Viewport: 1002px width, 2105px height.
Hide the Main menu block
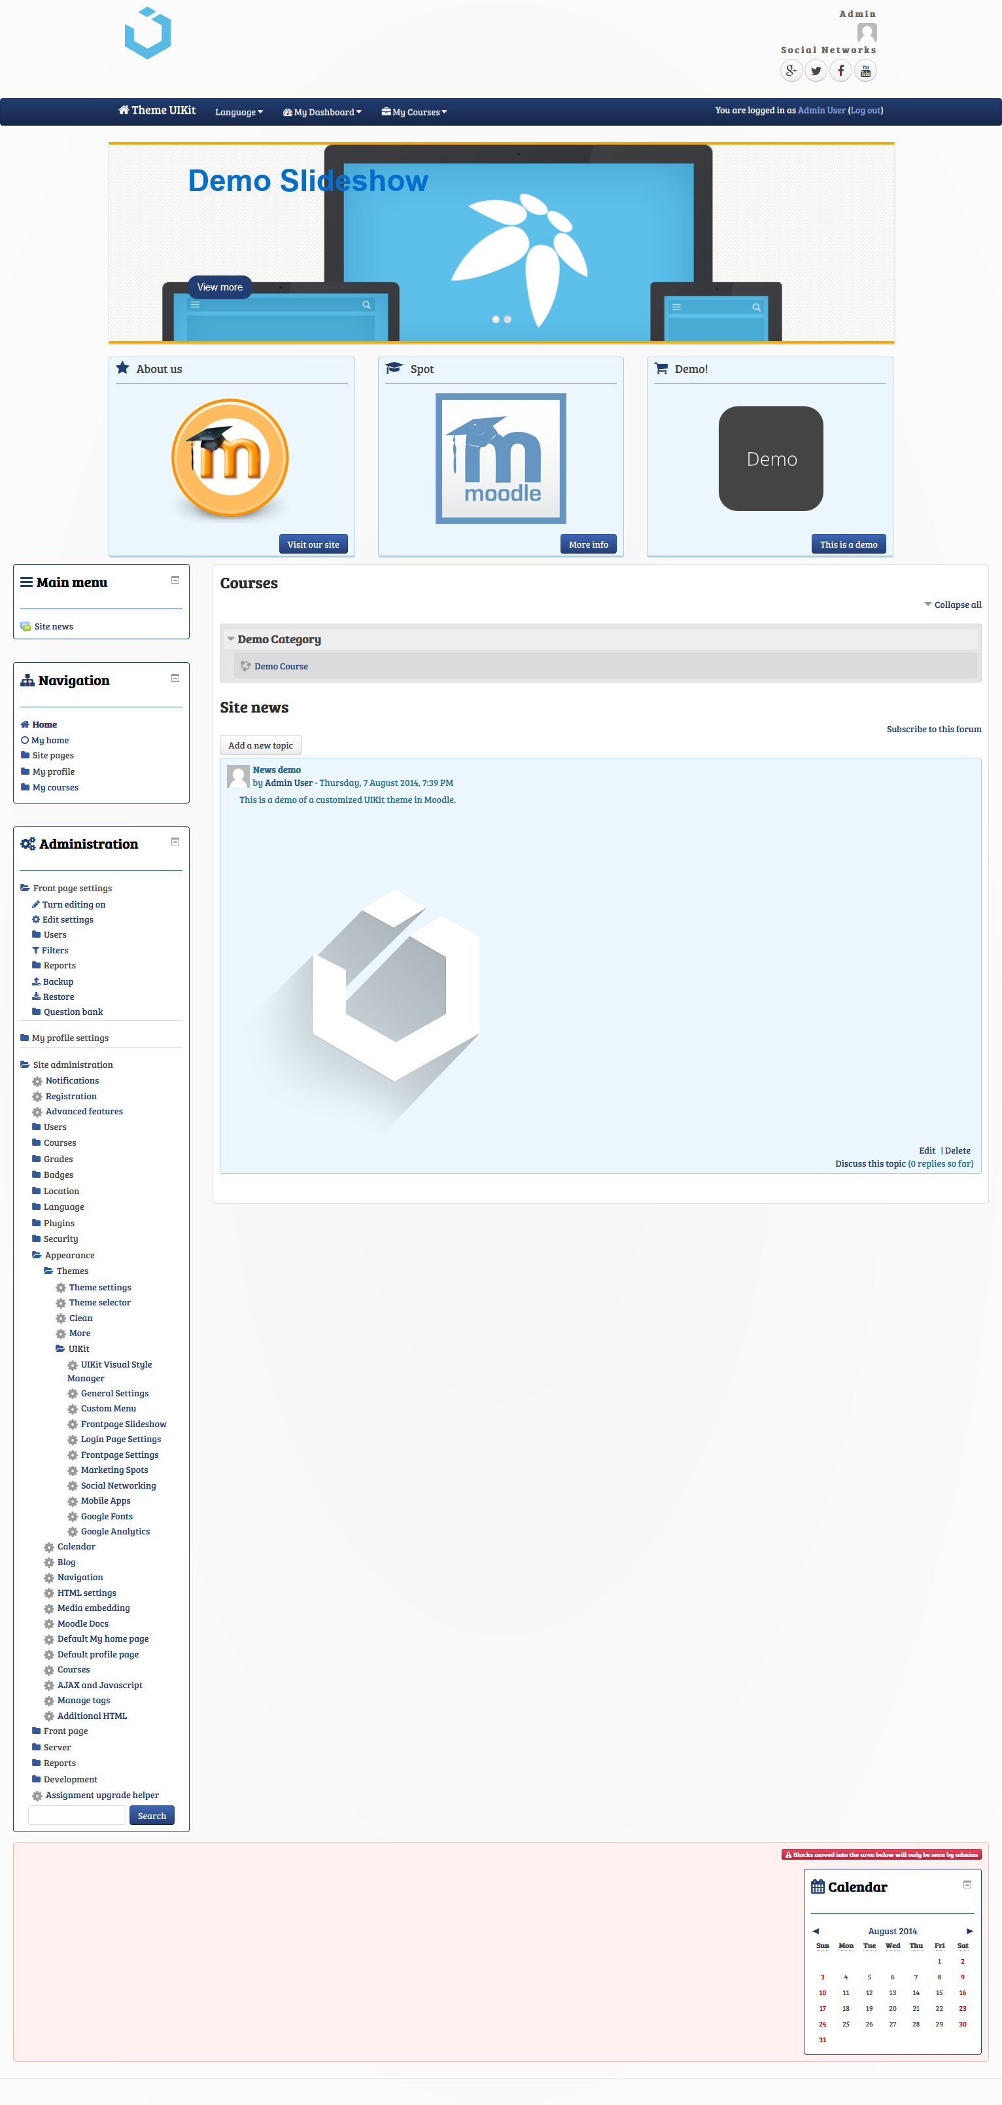coord(175,580)
